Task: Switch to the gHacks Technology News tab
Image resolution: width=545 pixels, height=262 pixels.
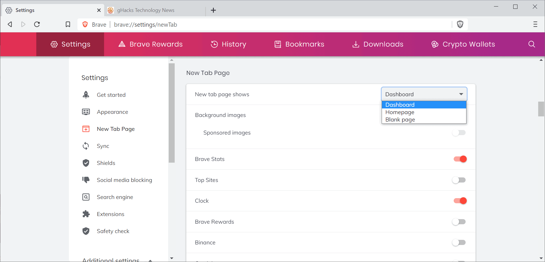Action: 155,10
